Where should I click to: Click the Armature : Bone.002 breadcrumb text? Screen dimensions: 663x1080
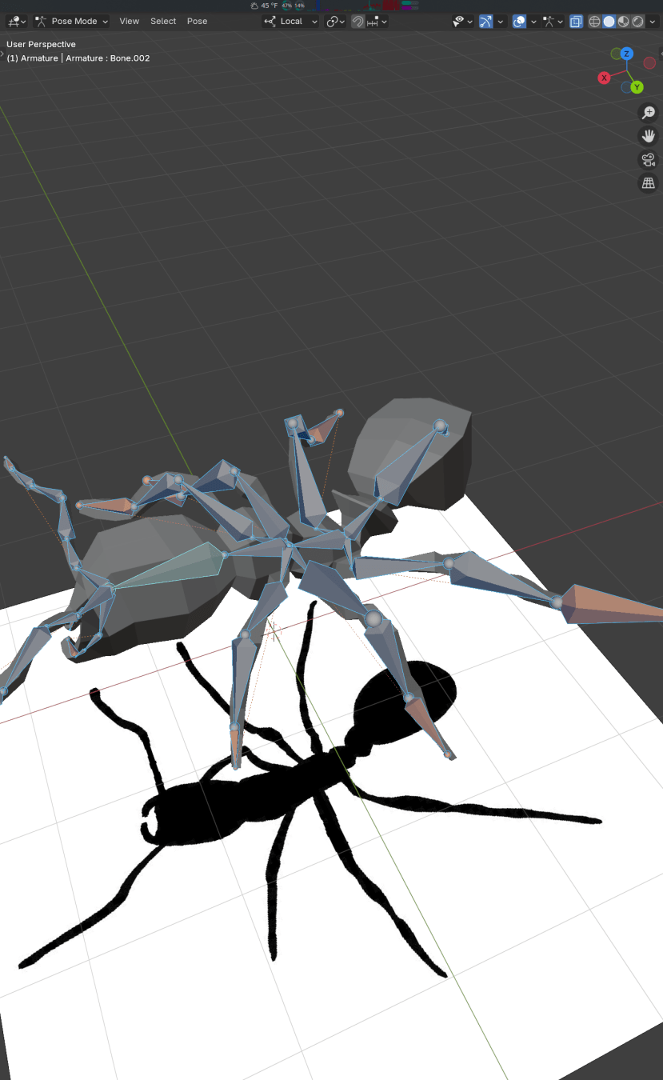pyautogui.click(x=107, y=58)
